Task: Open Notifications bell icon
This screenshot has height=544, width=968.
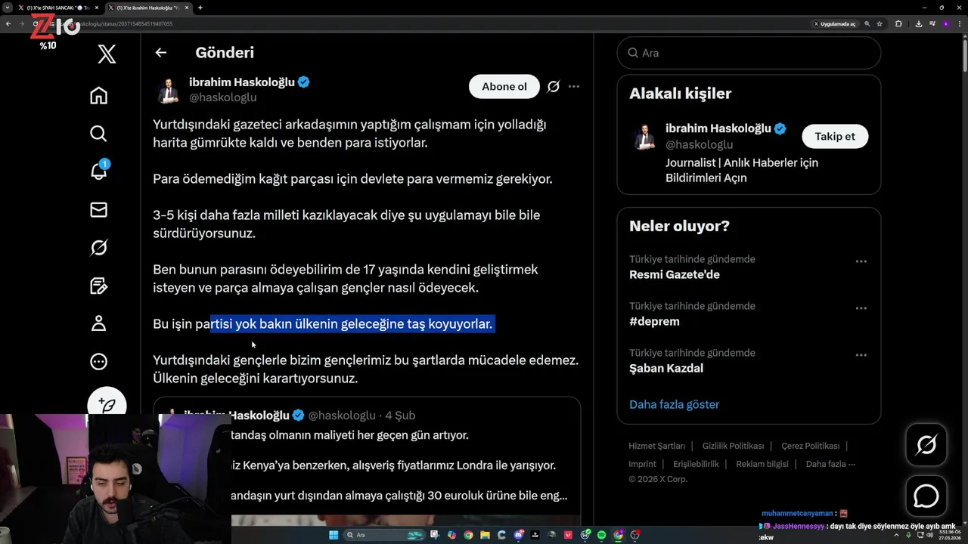Action: 98,171
